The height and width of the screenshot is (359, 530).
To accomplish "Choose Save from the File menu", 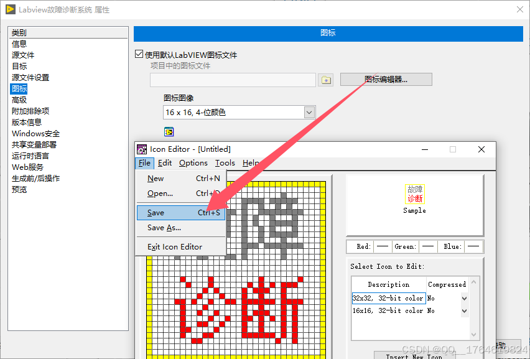I will [x=181, y=213].
